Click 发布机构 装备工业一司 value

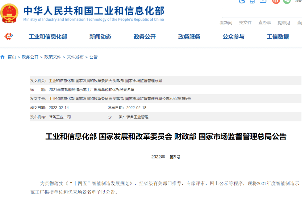pyautogui.click(x=60, y=117)
